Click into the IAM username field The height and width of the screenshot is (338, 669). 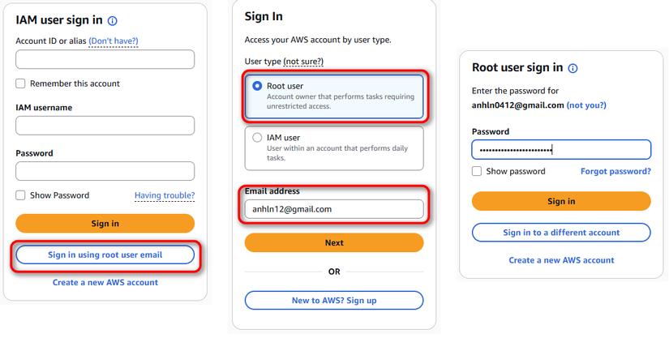pos(105,126)
